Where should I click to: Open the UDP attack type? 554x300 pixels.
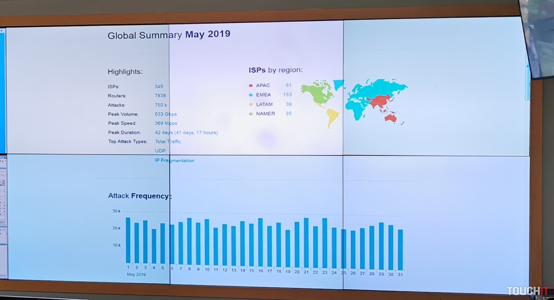coord(160,151)
